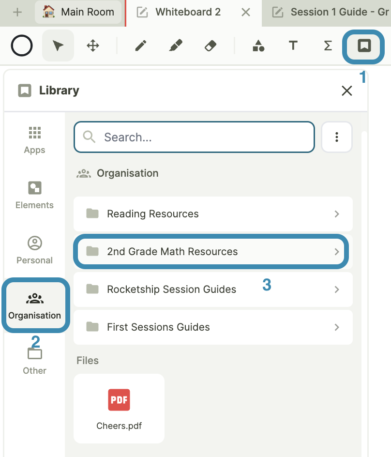391x457 pixels.
Task: Switch to the Elements library section
Action: coord(34,194)
